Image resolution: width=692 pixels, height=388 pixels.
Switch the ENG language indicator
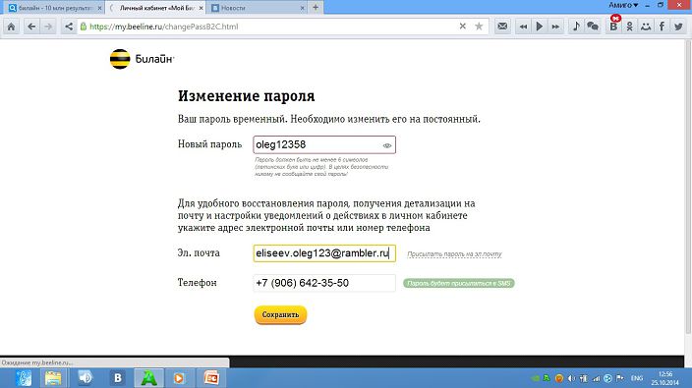click(636, 378)
